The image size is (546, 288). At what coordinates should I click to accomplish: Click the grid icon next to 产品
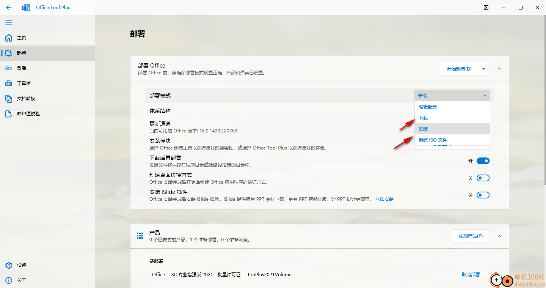tap(140, 236)
